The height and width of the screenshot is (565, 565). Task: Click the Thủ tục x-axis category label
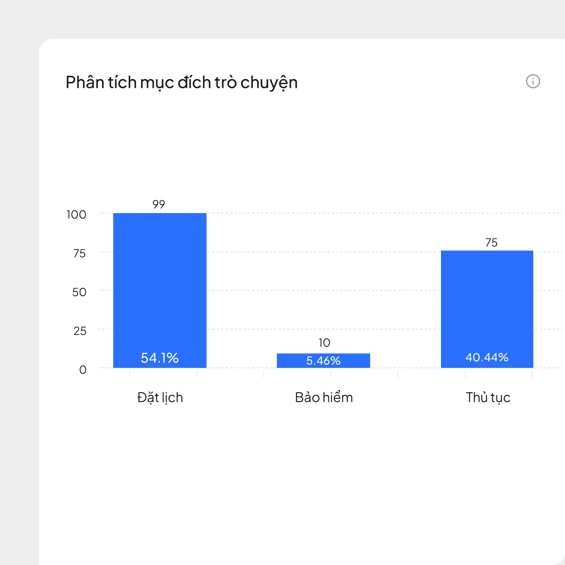pos(488,397)
